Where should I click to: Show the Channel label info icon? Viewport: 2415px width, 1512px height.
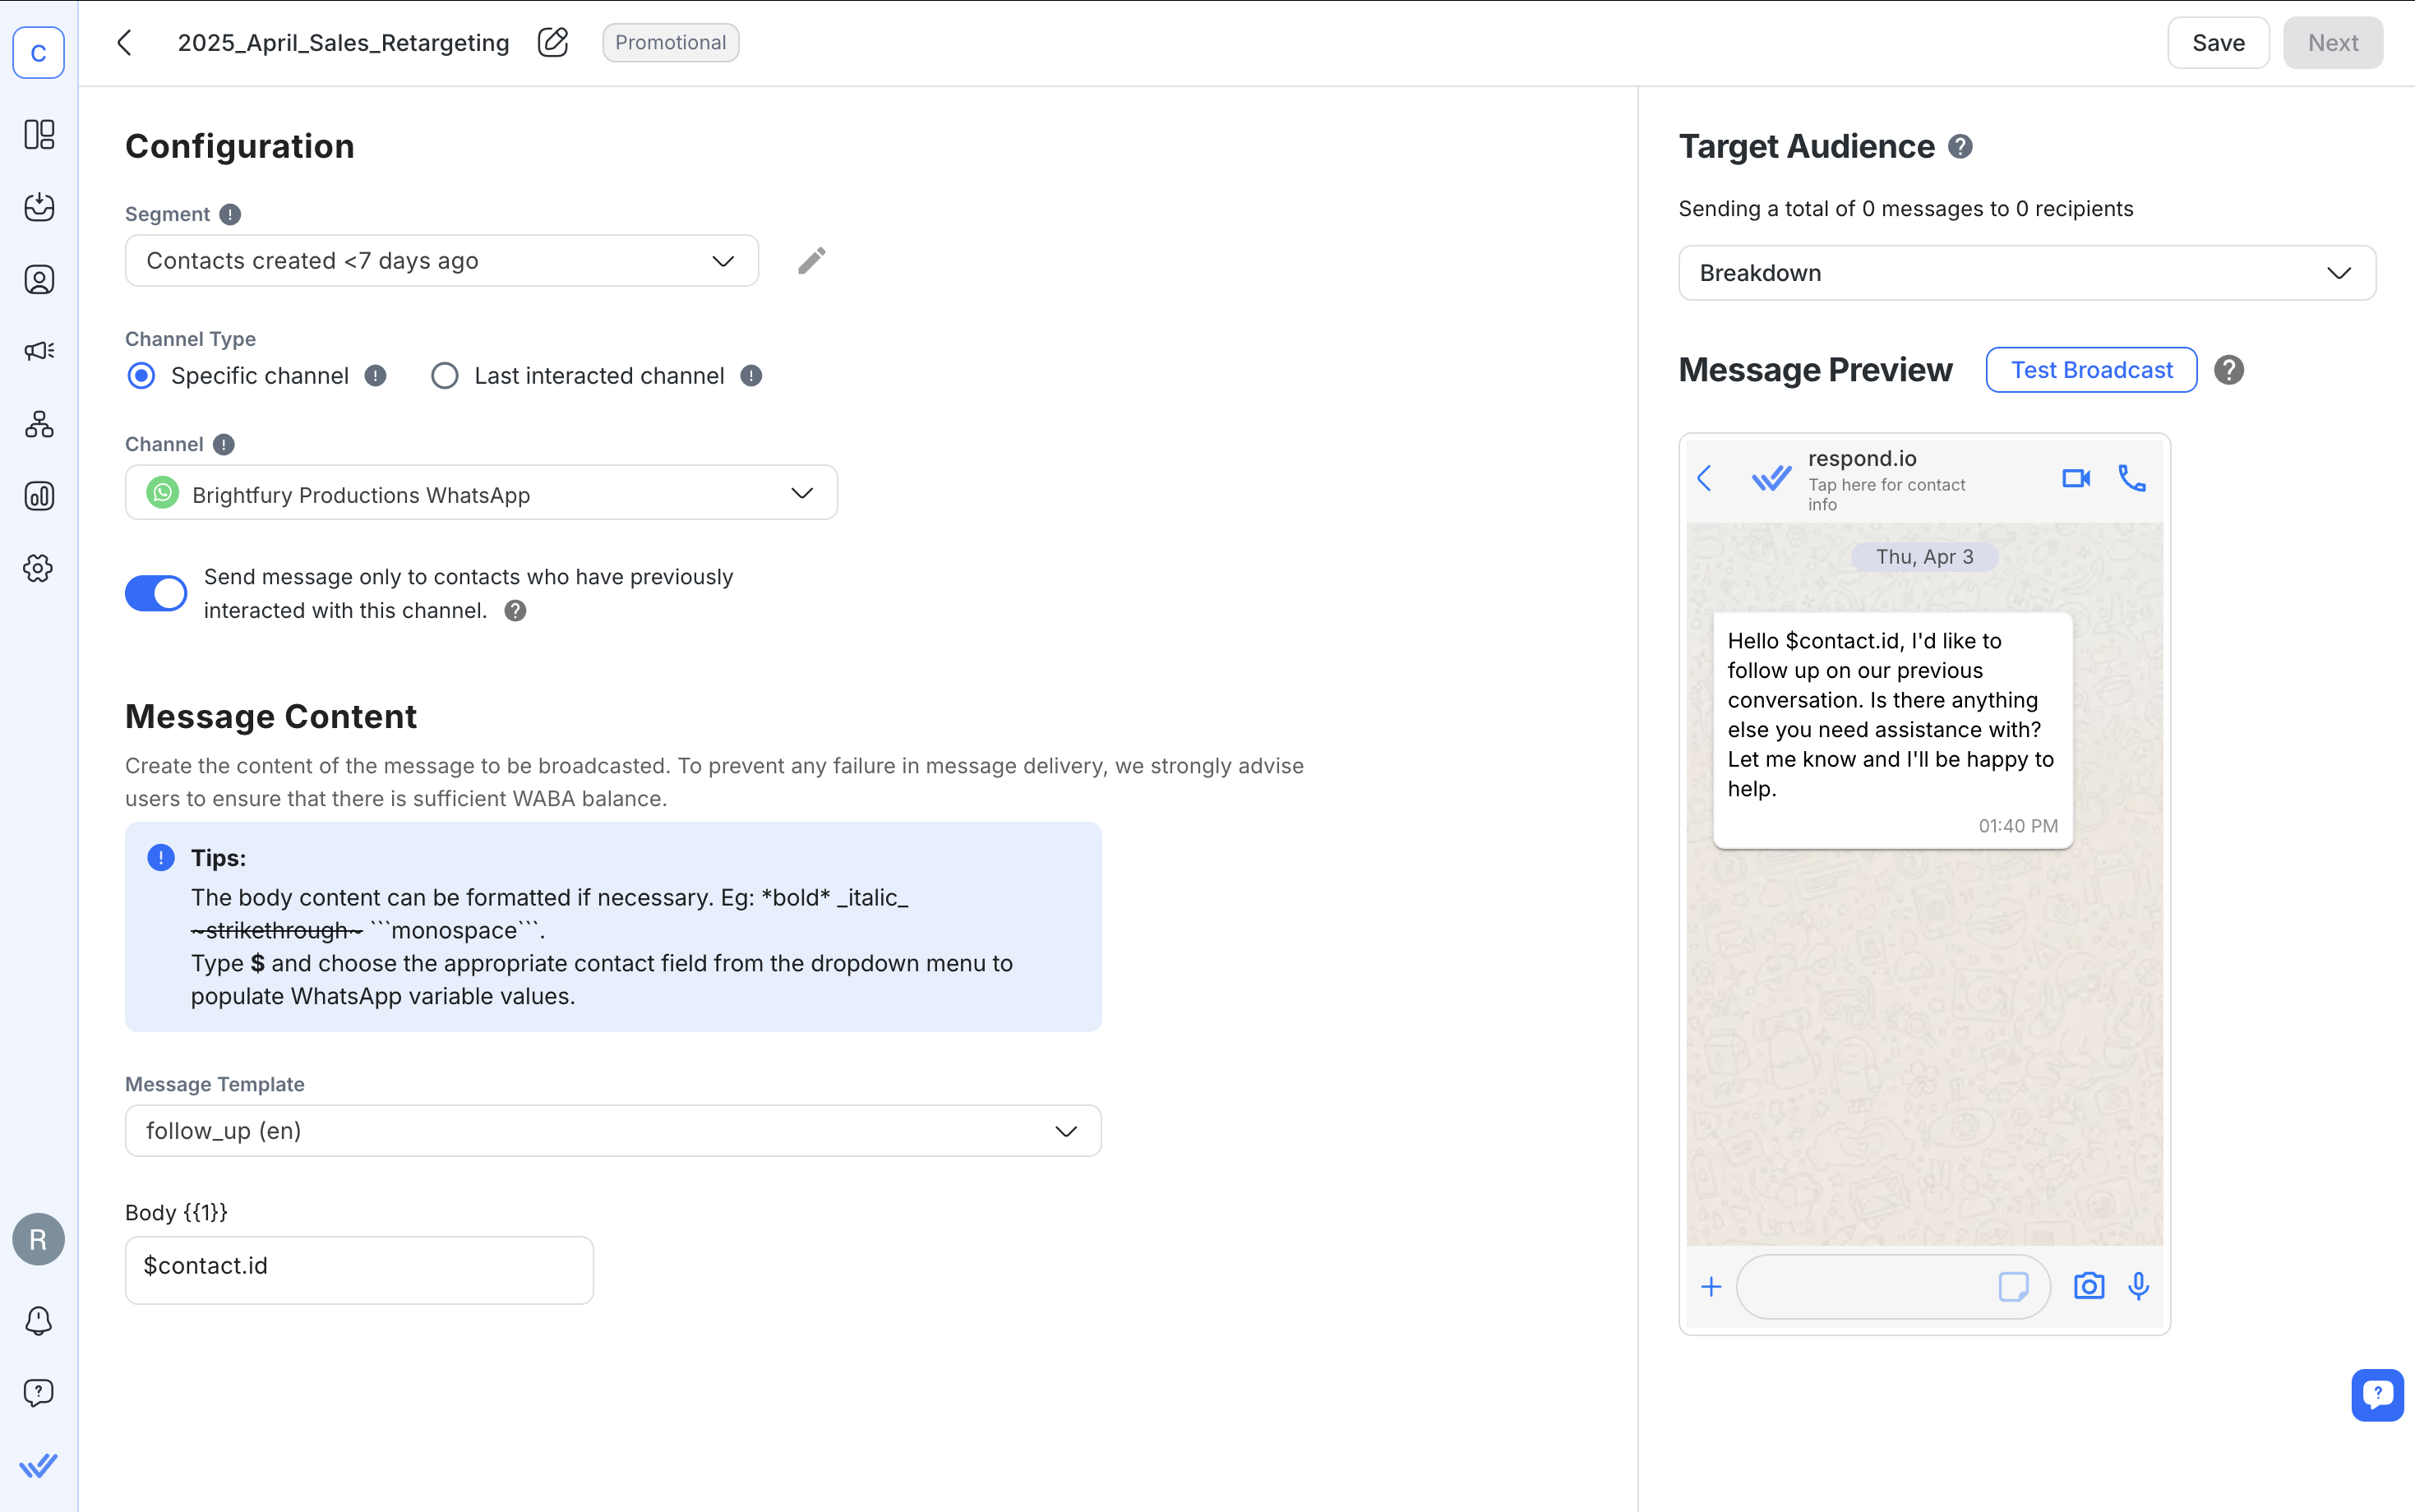tap(224, 444)
